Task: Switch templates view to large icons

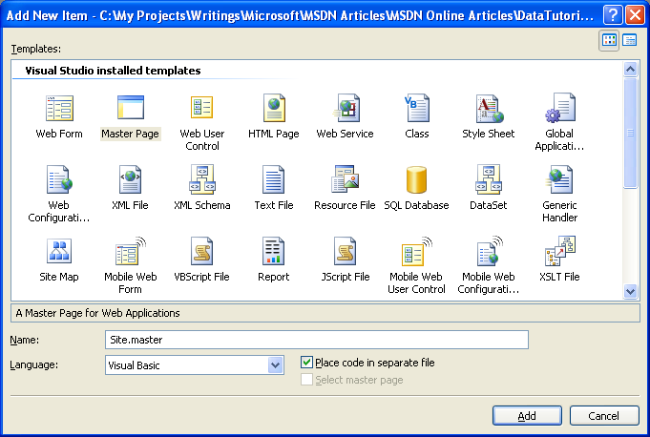Action: tap(609, 39)
